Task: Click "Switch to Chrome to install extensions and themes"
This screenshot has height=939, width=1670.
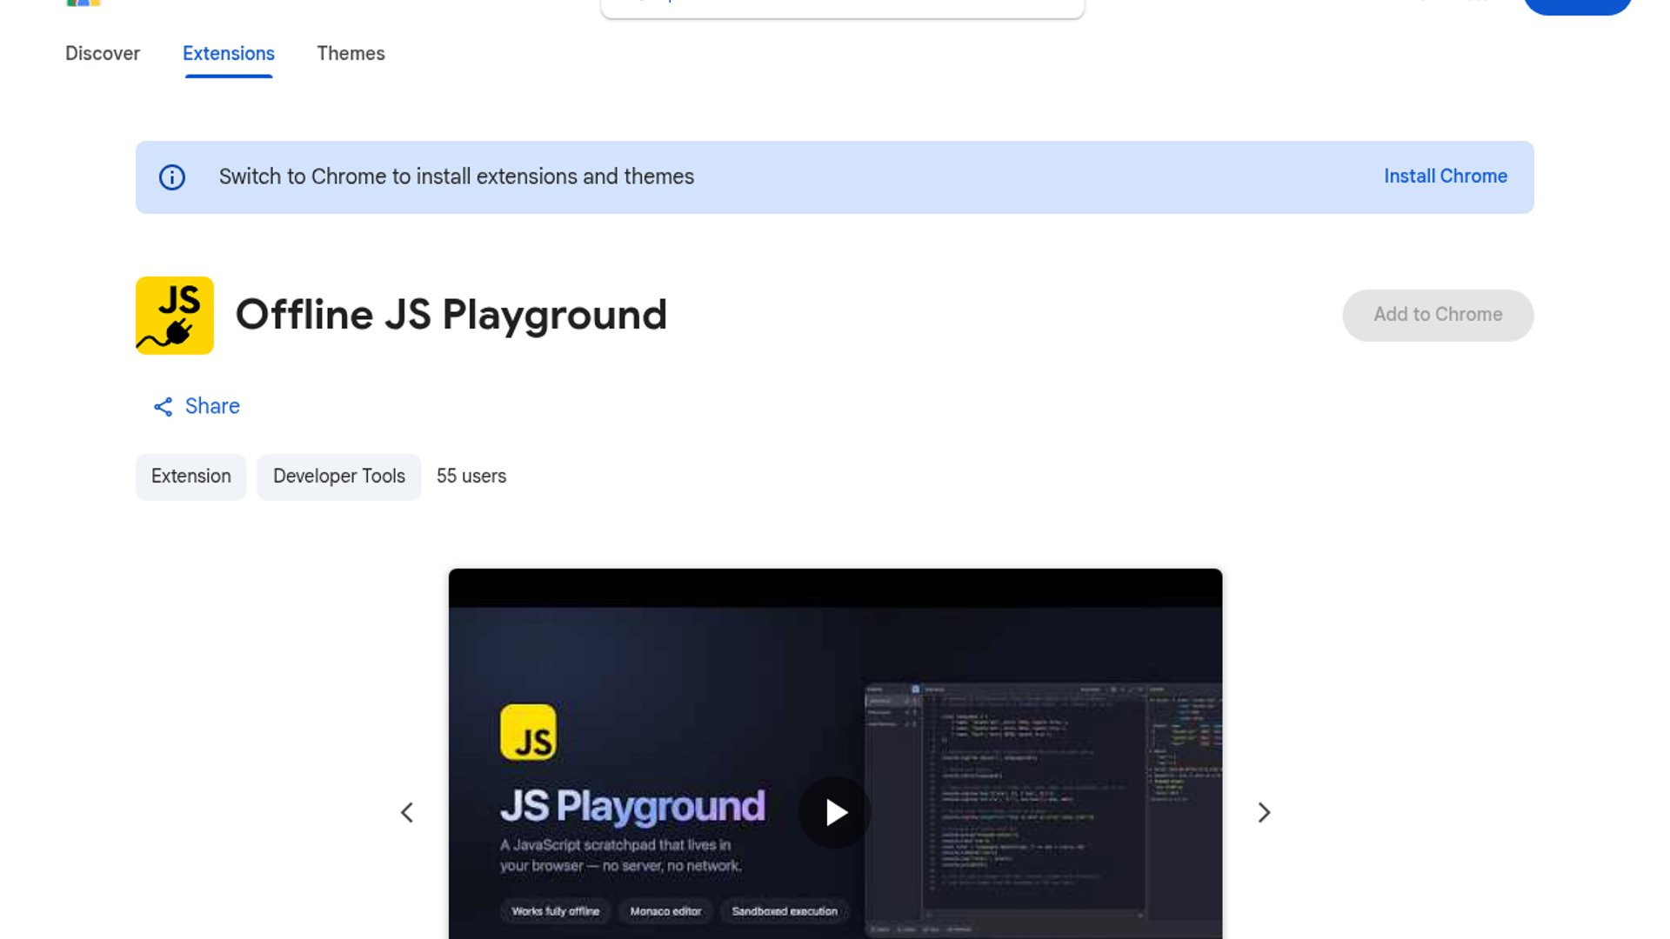Action: pos(457,176)
